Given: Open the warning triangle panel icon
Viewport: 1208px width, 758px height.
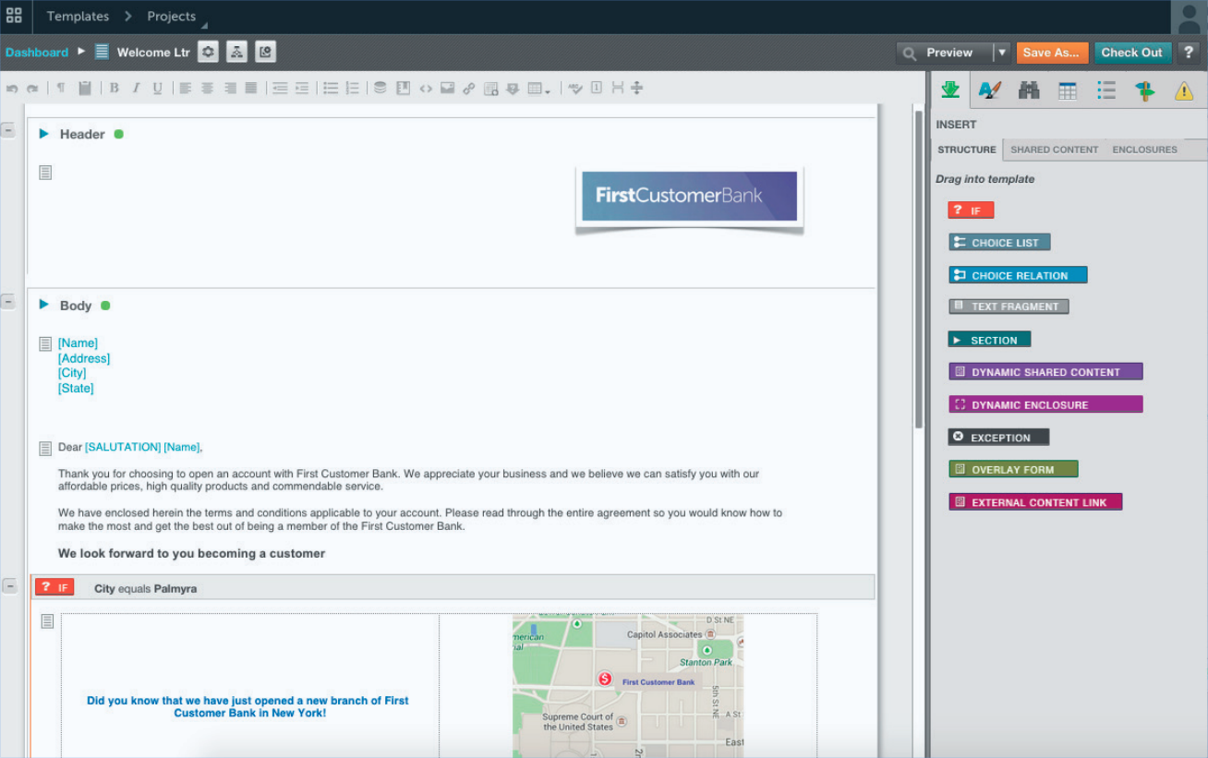Looking at the screenshot, I should point(1183,90).
